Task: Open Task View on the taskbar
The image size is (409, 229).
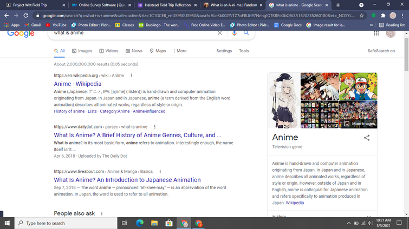Action: coord(125,223)
